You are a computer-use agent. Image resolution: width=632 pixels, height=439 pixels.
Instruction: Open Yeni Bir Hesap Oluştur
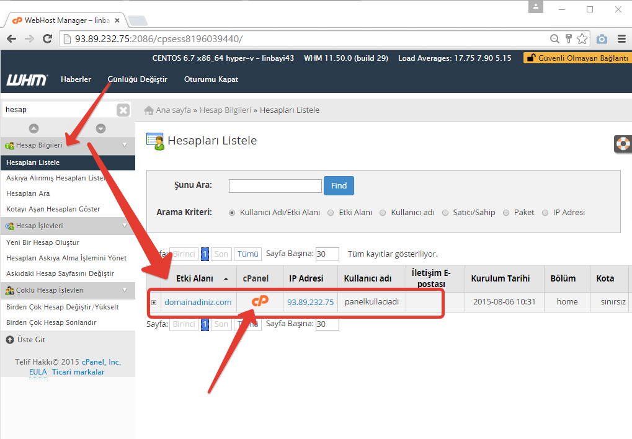click(x=43, y=242)
